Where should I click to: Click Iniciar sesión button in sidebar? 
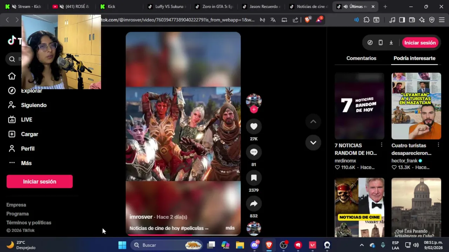pyautogui.click(x=40, y=181)
